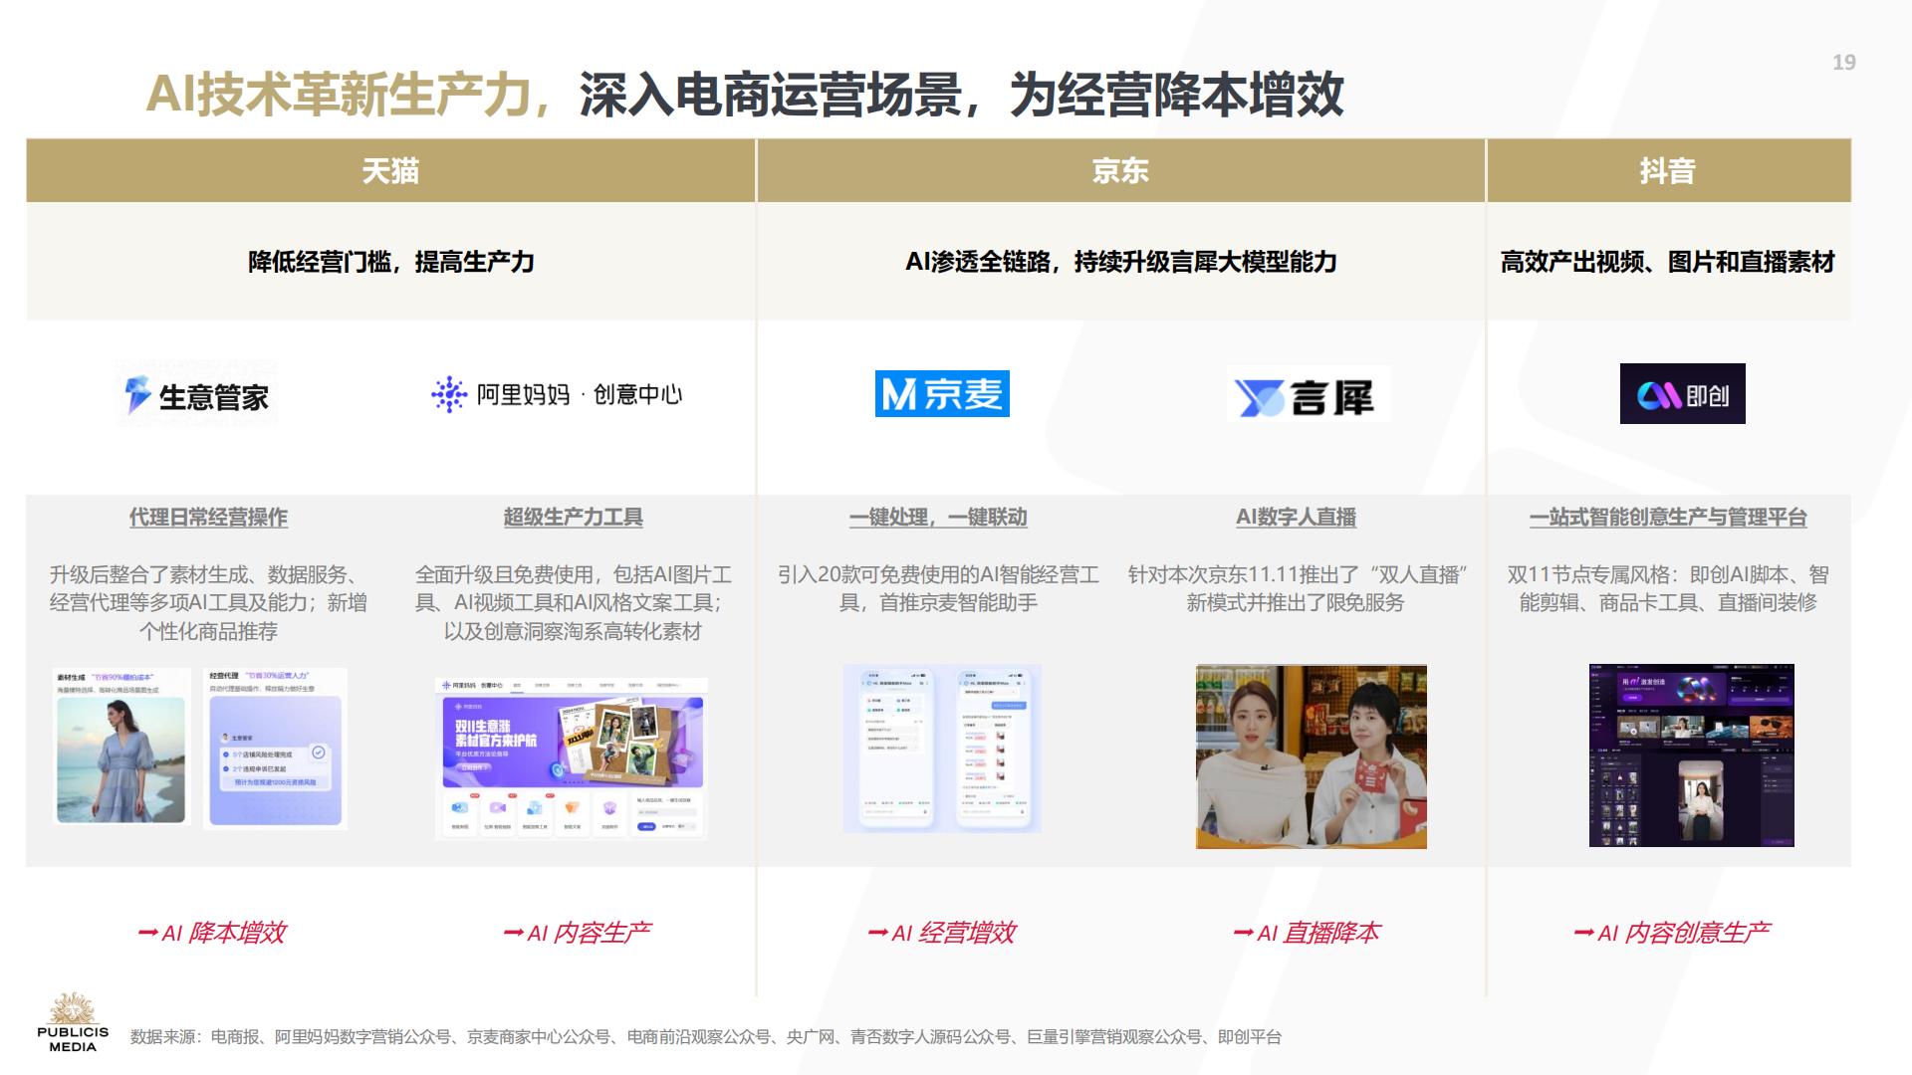Click the 代理日常经营操作 underlined heading
The width and height of the screenshot is (1912, 1075).
pyautogui.click(x=208, y=518)
